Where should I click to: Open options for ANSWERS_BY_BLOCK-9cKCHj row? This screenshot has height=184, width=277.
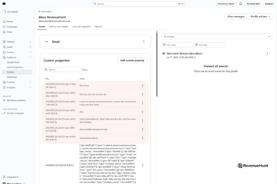142,165
